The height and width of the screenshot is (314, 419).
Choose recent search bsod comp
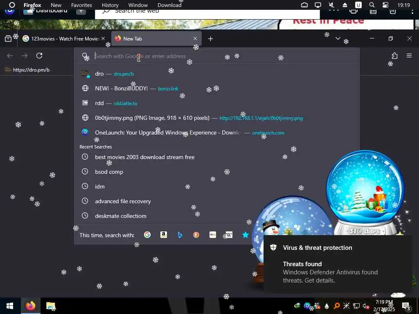[x=216, y=172]
